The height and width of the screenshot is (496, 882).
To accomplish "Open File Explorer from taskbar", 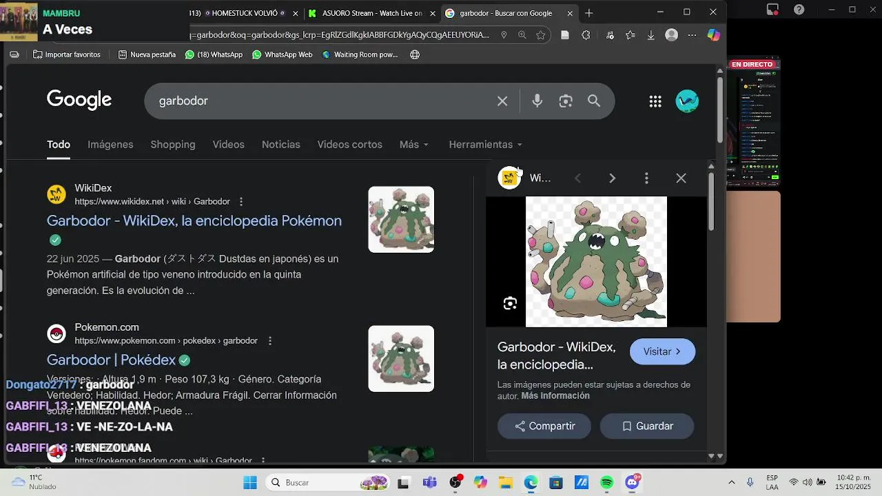I will pos(506,482).
